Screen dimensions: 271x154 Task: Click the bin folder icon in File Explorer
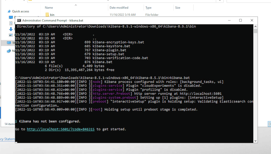[x=47, y=15]
